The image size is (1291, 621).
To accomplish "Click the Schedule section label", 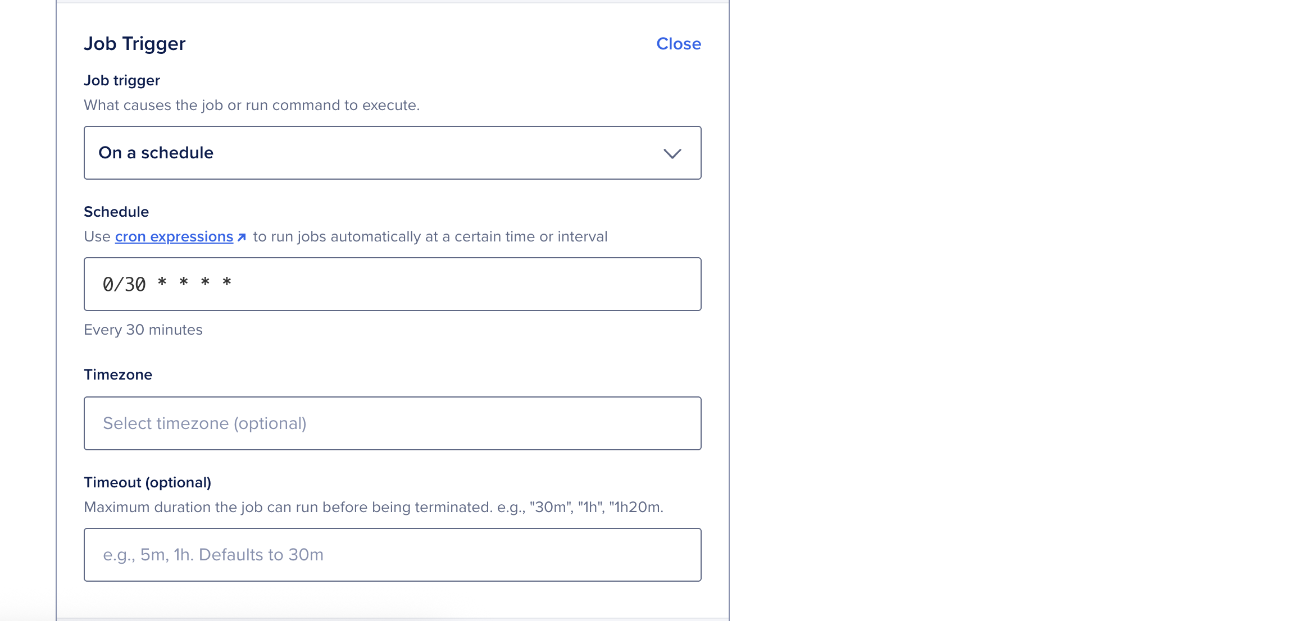I will (116, 212).
